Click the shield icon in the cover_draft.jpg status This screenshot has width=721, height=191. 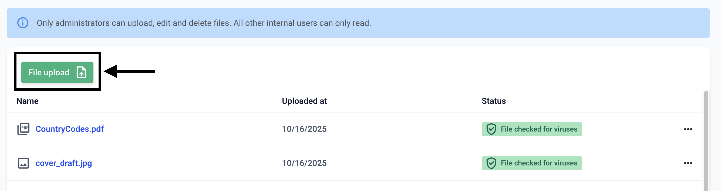click(x=491, y=163)
